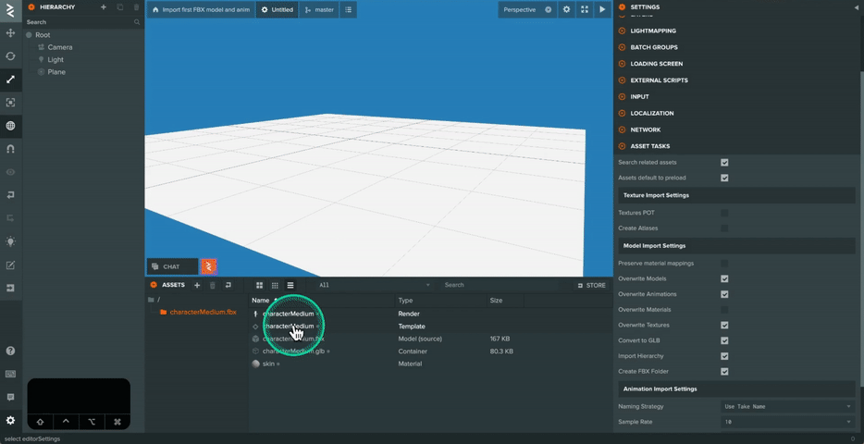The image size is (864, 444).
Task: Add new asset with plus icon
Action: tap(197, 285)
